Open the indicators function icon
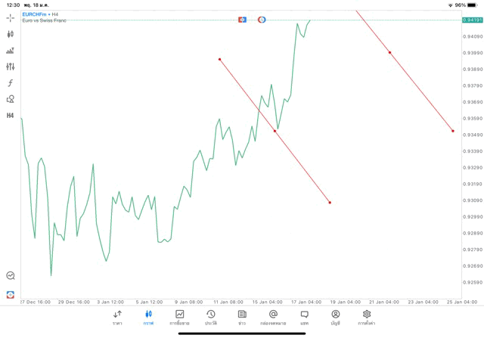The height and width of the screenshot is (338, 484). [x=11, y=83]
